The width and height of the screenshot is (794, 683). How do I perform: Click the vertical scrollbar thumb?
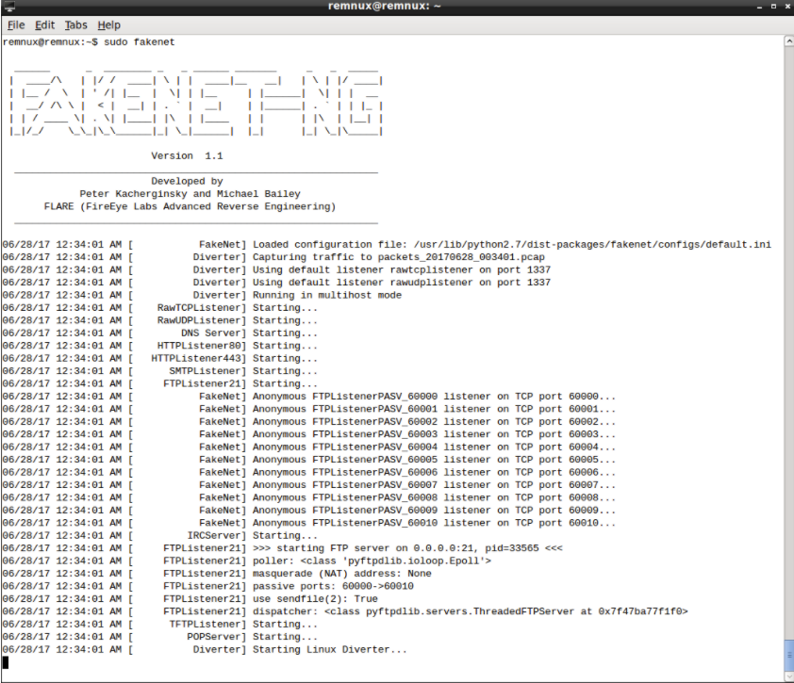pyautogui.click(x=788, y=655)
